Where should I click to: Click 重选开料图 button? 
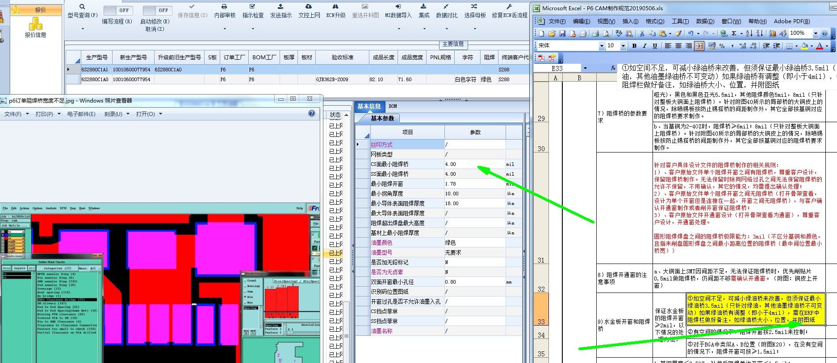pos(365,12)
